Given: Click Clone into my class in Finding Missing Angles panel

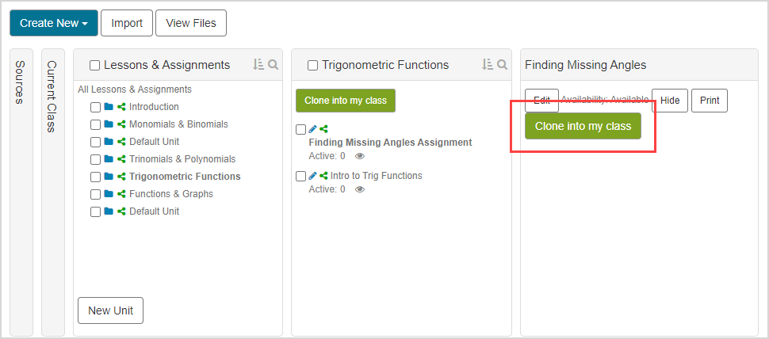Looking at the screenshot, I should [x=583, y=126].
